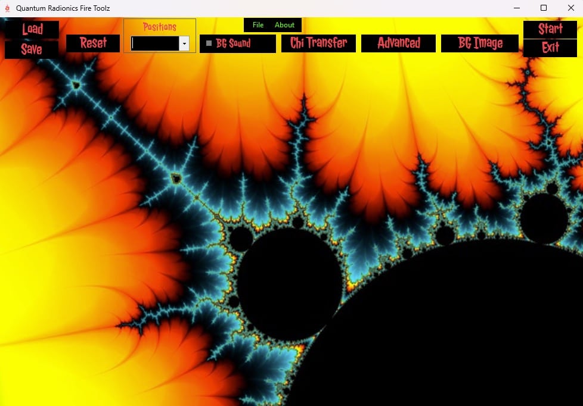Image resolution: width=583 pixels, height=406 pixels.
Task: Expand the Positions dropdown arrow
Action: click(x=184, y=43)
